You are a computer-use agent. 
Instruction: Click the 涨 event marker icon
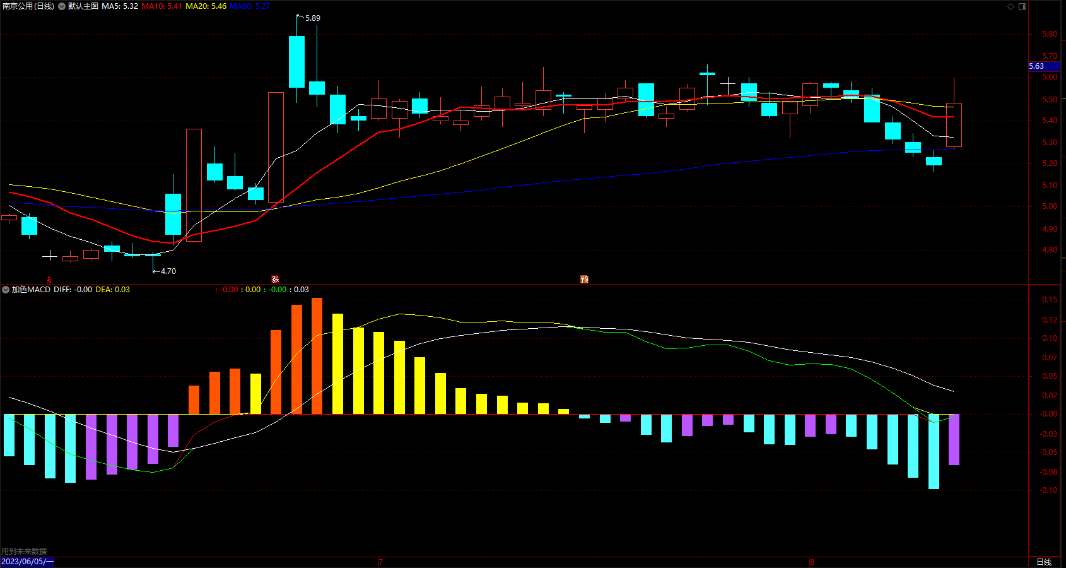click(x=275, y=280)
